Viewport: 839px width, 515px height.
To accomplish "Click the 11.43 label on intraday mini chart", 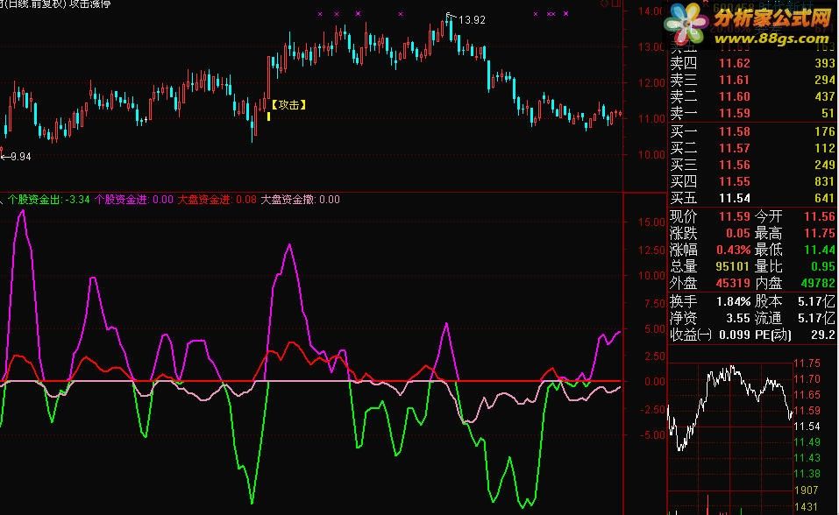I will [x=807, y=458].
